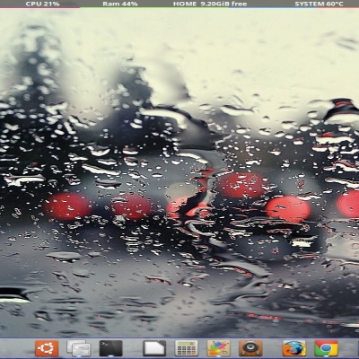Screen dimensions: 359x359
Task: Click the Ram 44% indicator
Action: (x=120, y=4)
